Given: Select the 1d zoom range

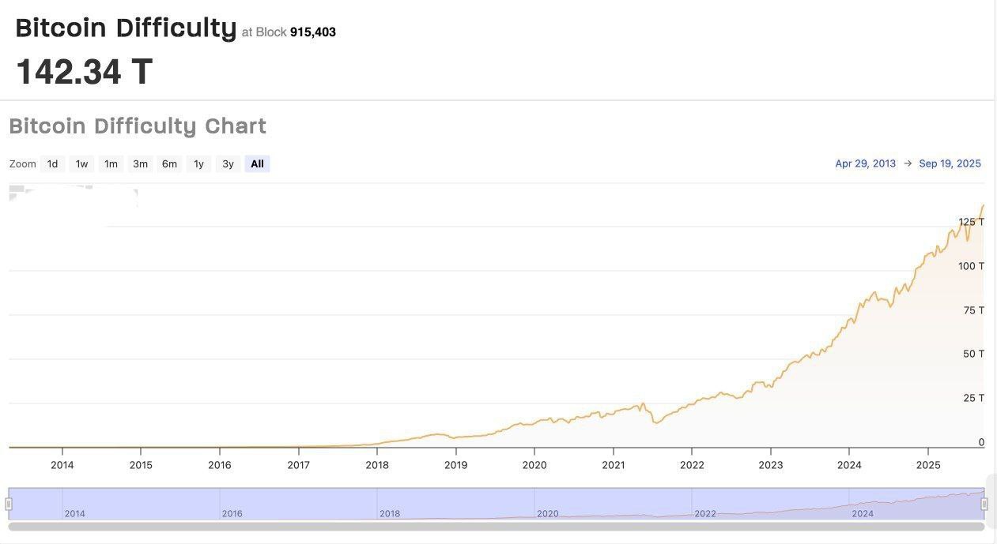Looking at the screenshot, I should pyautogui.click(x=52, y=164).
